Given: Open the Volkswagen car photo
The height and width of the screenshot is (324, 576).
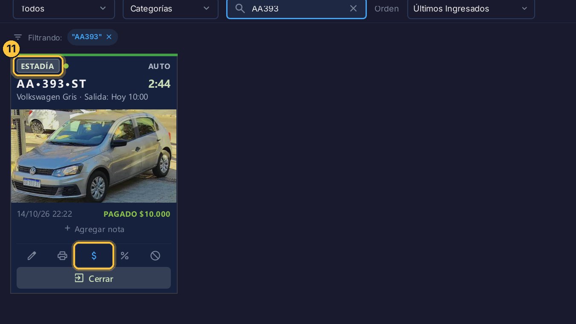Looking at the screenshot, I should tap(94, 156).
